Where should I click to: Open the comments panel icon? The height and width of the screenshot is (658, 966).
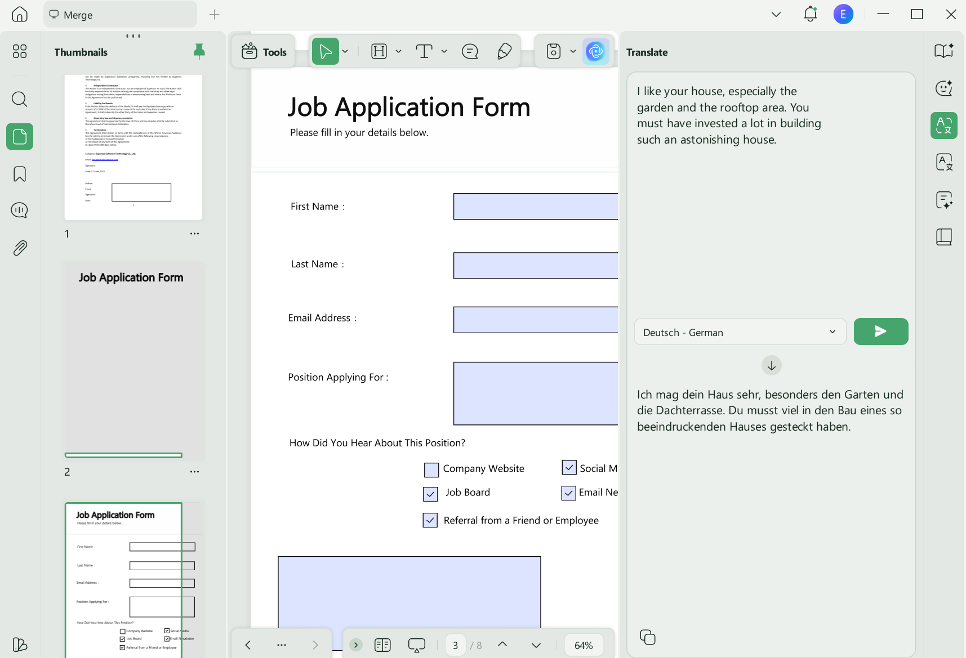pos(20,211)
